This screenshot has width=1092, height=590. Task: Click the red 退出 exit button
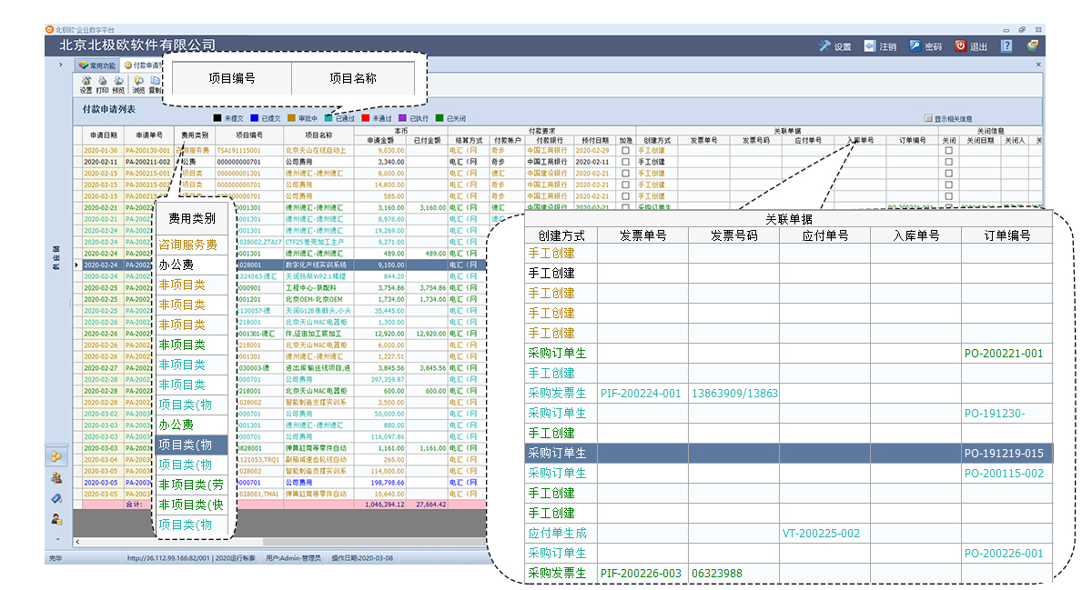[x=971, y=46]
